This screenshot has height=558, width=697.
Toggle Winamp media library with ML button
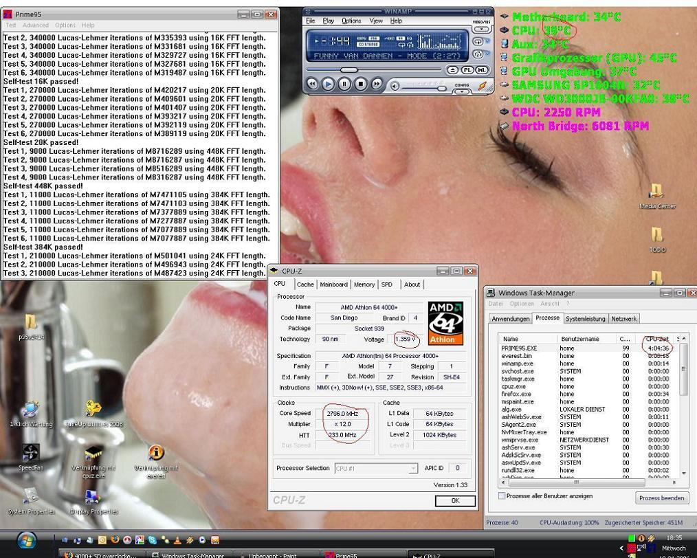click(481, 70)
